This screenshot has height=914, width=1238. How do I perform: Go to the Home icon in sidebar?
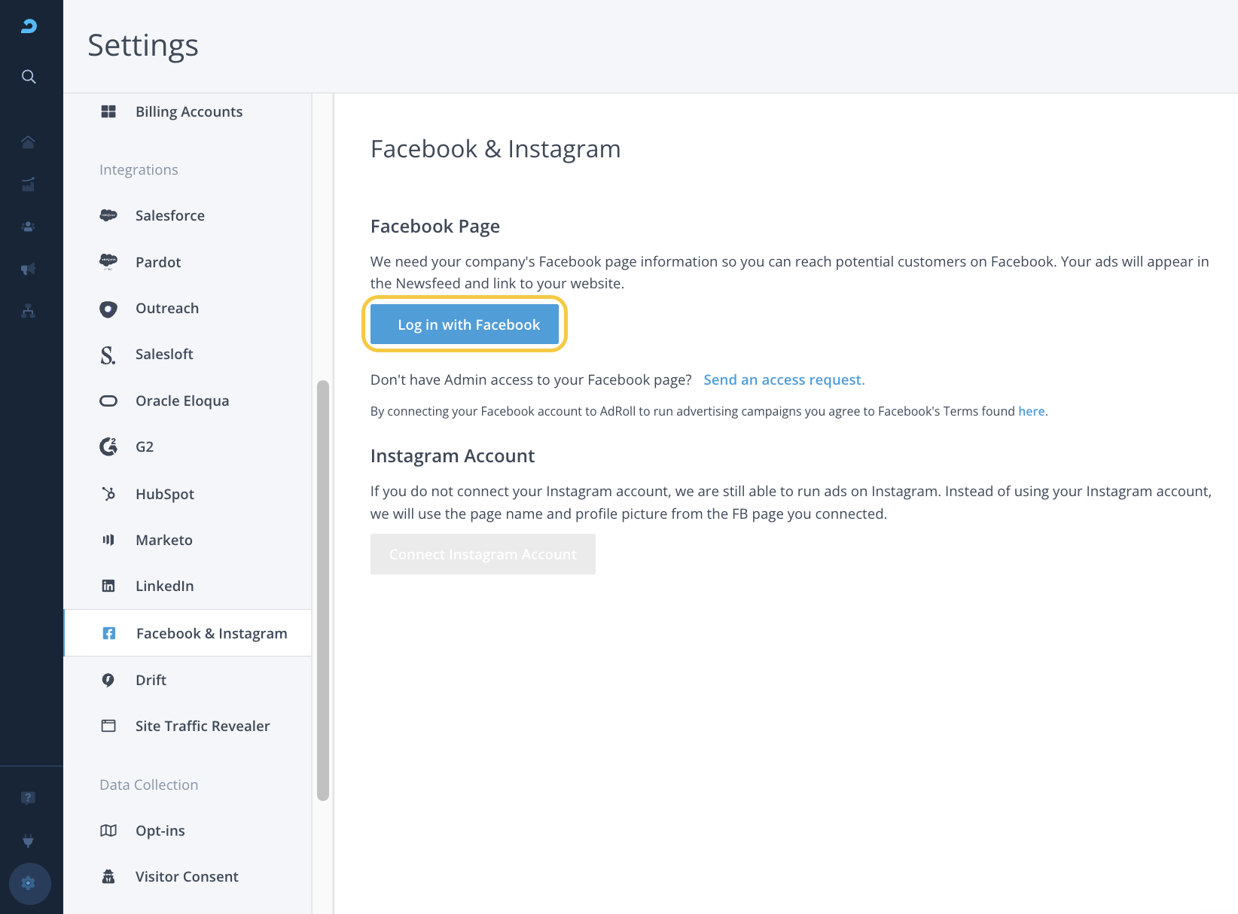(29, 142)
